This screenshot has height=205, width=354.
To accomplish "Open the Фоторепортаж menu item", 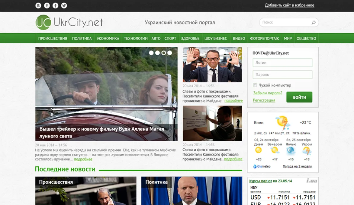I will tap(264, 39).
